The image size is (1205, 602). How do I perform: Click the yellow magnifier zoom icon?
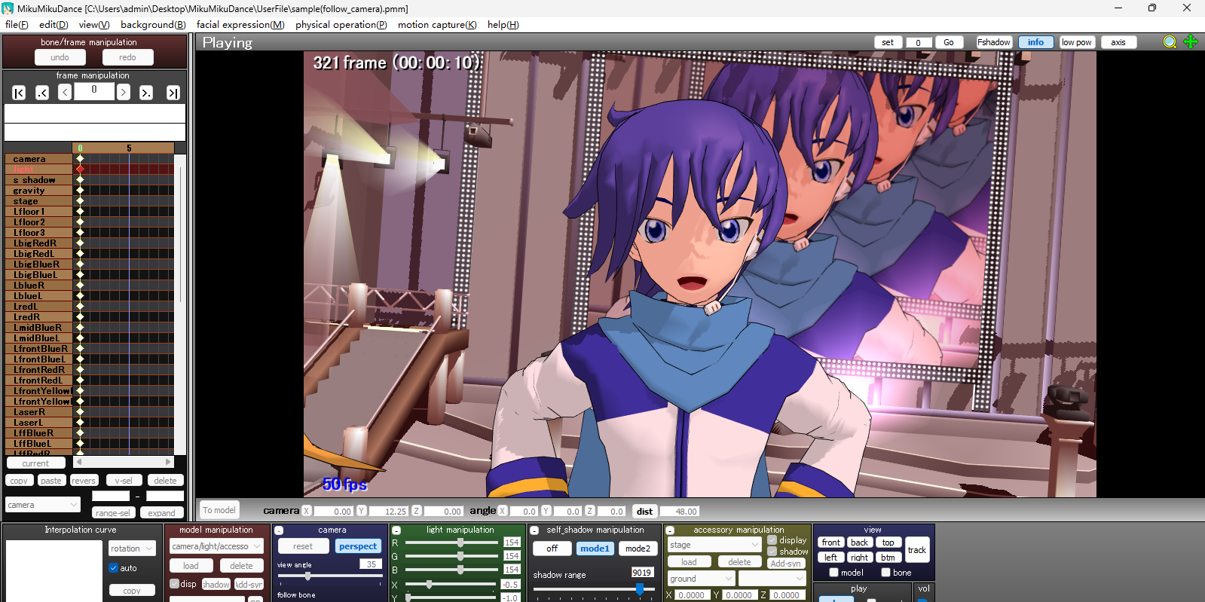[x=1169, y=42]
